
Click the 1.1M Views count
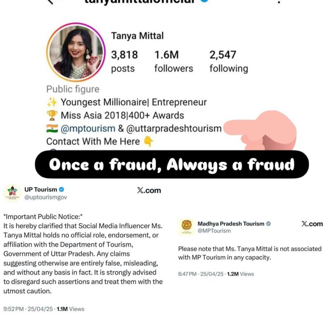point(70,309)
